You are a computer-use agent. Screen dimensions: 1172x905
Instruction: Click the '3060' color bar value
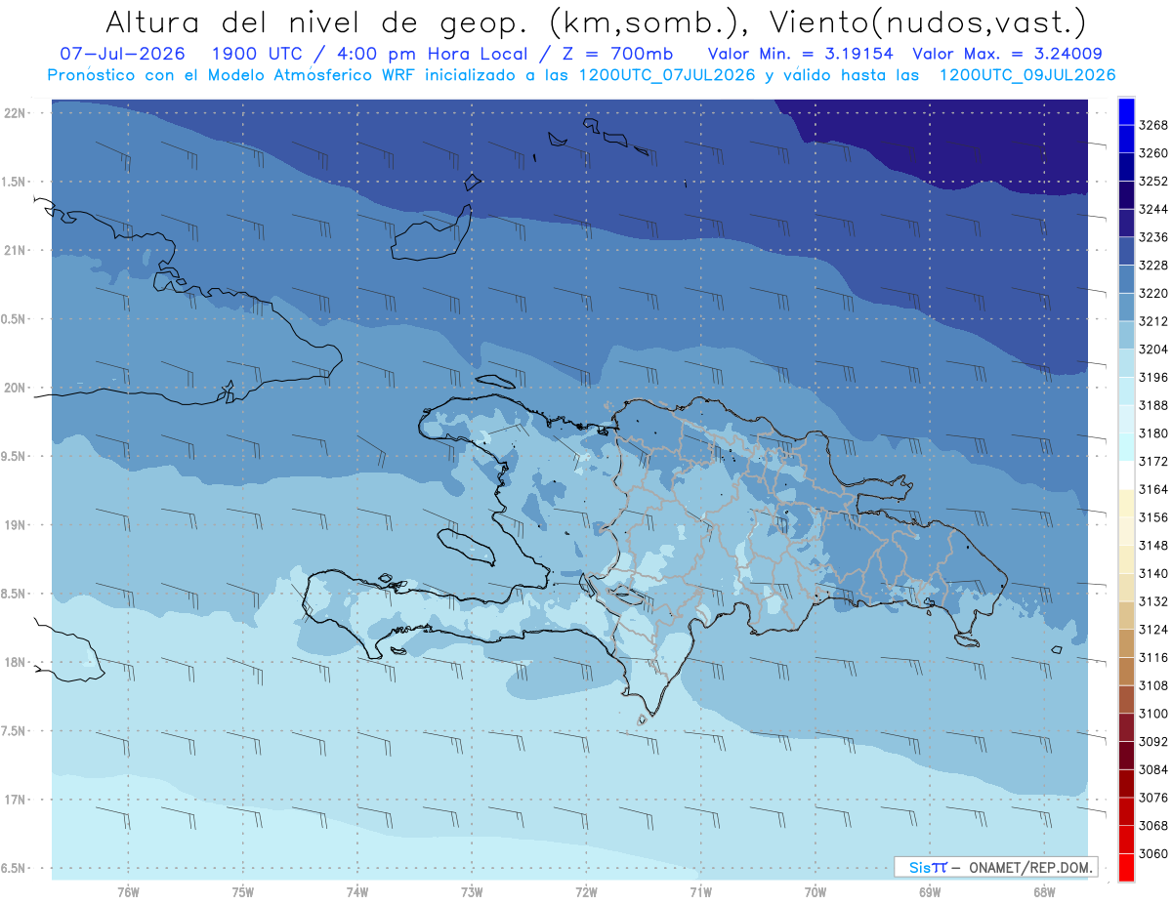[1153, 854]
